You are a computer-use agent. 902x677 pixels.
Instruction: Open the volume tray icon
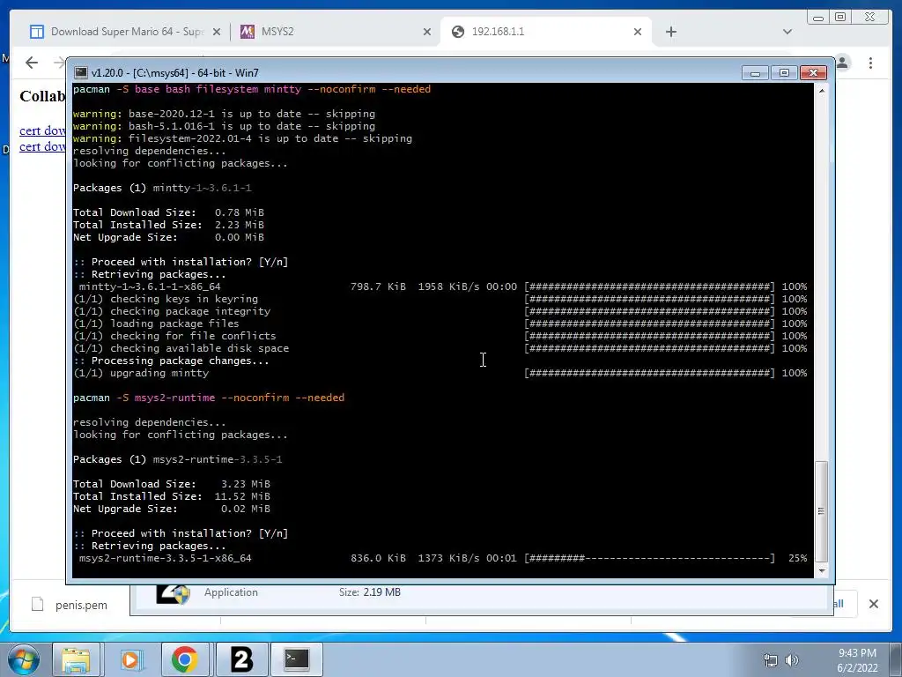(792, 660)
